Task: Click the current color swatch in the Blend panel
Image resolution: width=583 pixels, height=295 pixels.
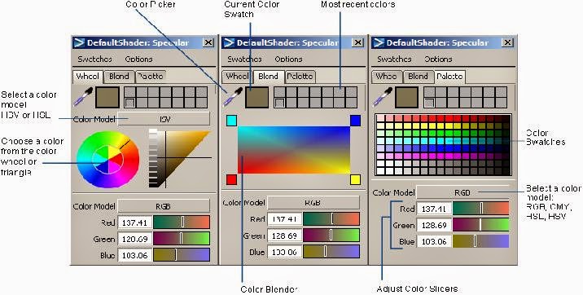Action: tap(257, 97)
